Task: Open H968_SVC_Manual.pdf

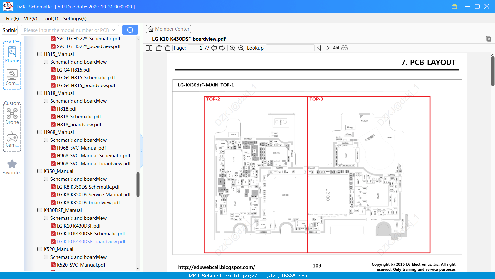Action: [x=81, y=148]
